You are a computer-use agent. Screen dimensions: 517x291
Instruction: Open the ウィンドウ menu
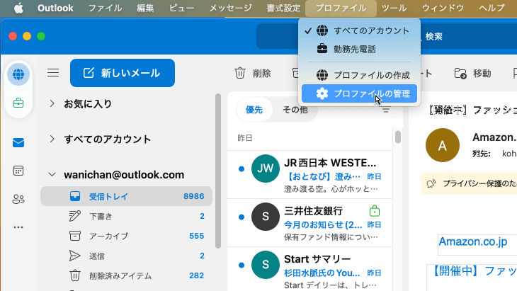pyautogui.click(x=443, y=8)
